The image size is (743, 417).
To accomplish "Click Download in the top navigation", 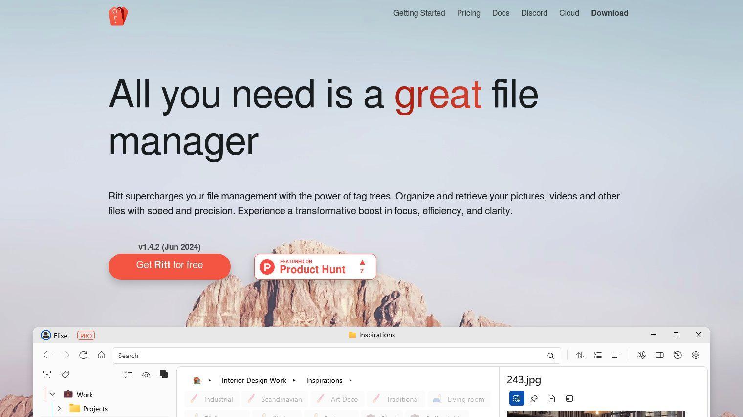I will tap(610, 13).
